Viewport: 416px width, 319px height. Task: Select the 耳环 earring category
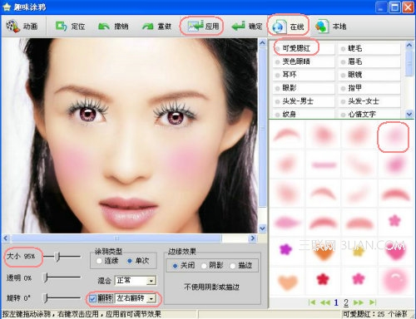pos(304,75)
